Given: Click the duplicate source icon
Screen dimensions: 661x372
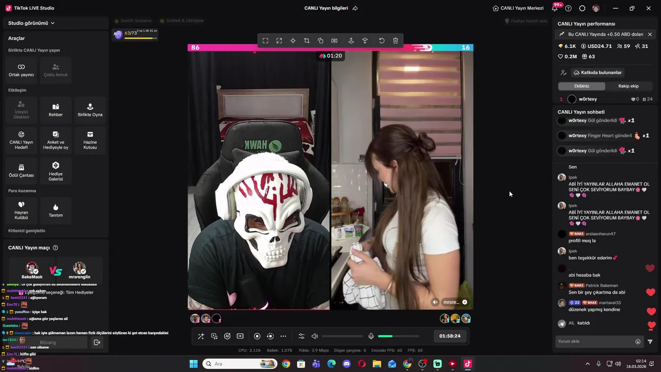Looking at the screenshot, I should click(x=321, y=41).
